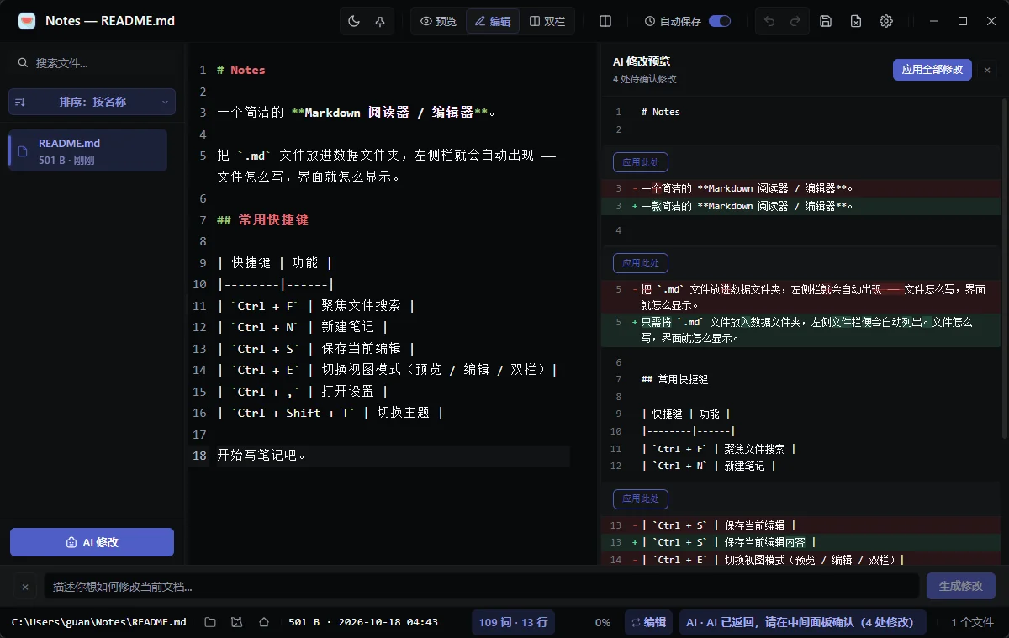The width and height of the screenshot is (1009, 638).
Task: Click the diff panel vertical scrollbar
Action: tap(1004, 269)
